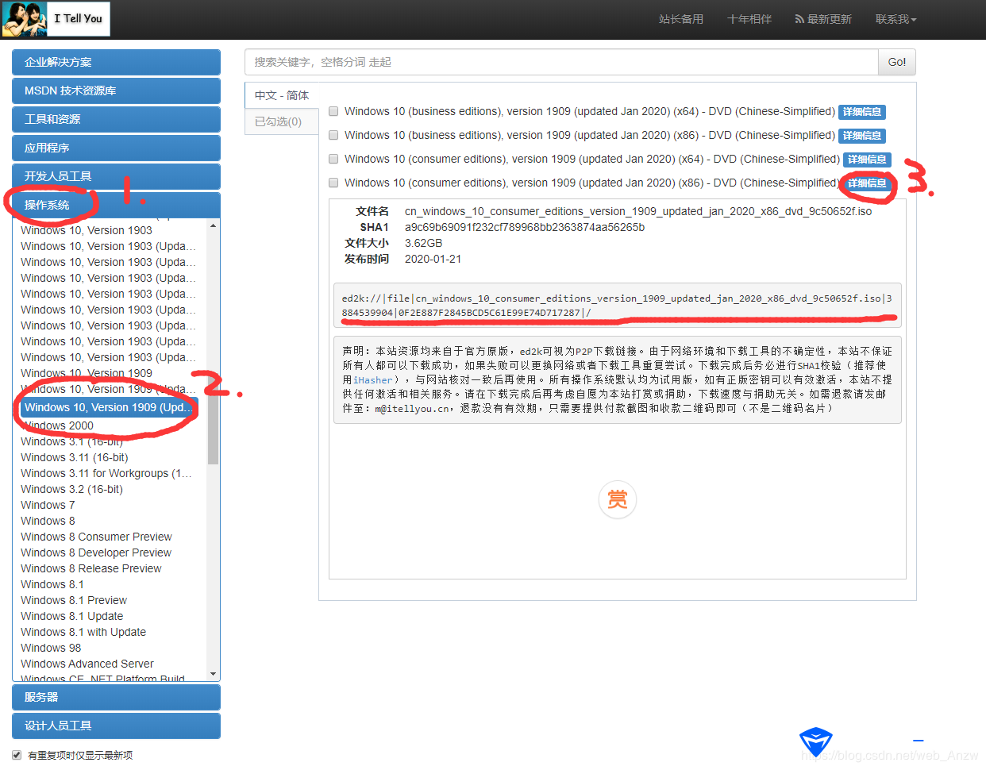
Task: Click the up arrow of the OS list scrollbar
Action: click(213, 226)
